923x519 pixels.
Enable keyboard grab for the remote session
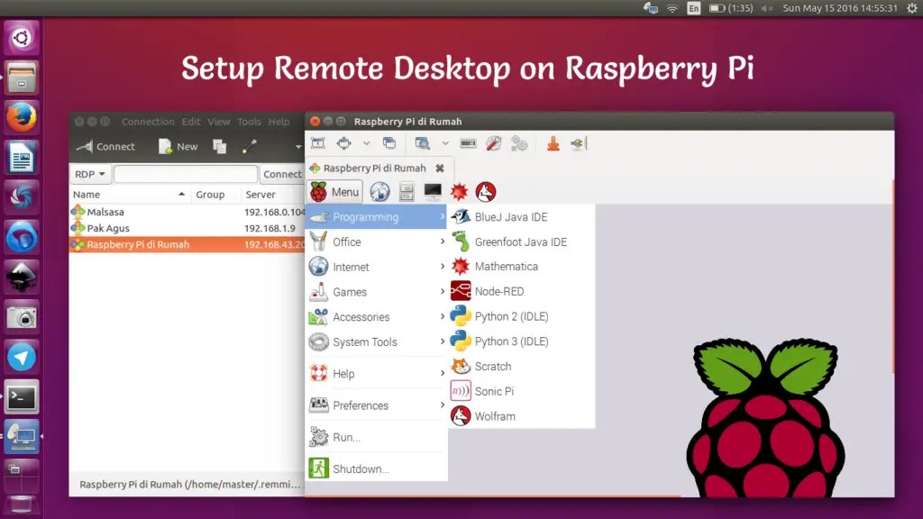tap(467, 142)
